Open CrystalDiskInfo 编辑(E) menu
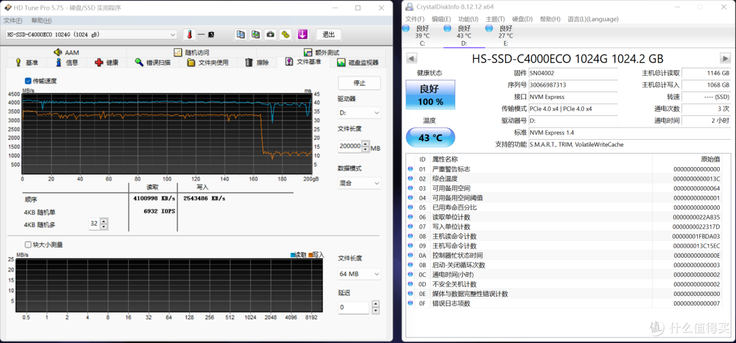 [441, 19]
